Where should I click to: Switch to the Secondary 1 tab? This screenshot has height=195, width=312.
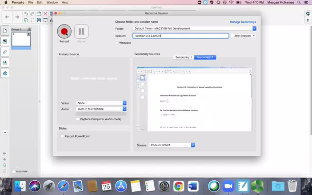(x=184, y=57)
